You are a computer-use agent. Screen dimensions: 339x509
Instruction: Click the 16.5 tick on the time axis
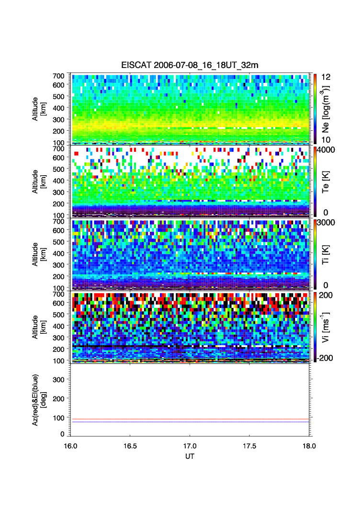130,445
